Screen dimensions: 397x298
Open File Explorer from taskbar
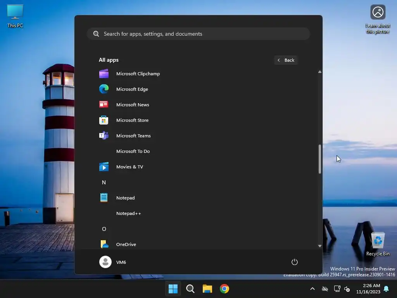(207, 289)
